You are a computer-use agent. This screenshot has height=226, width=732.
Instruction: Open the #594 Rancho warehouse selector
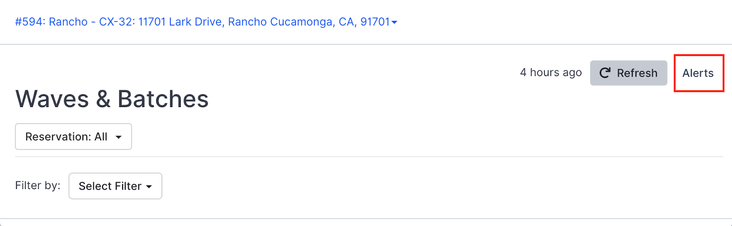coord(206,22)
